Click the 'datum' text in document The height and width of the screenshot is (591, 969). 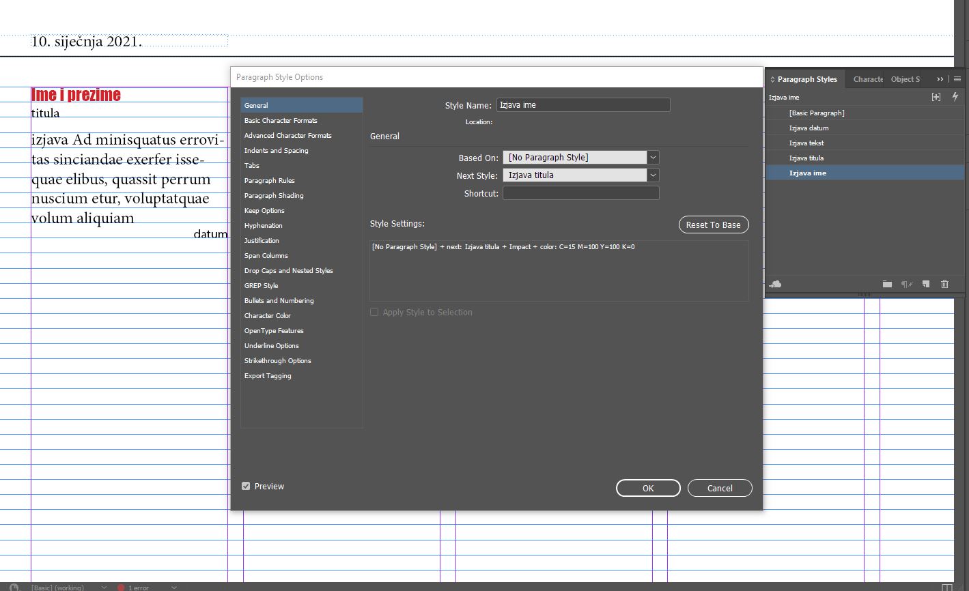coord(210,233)
